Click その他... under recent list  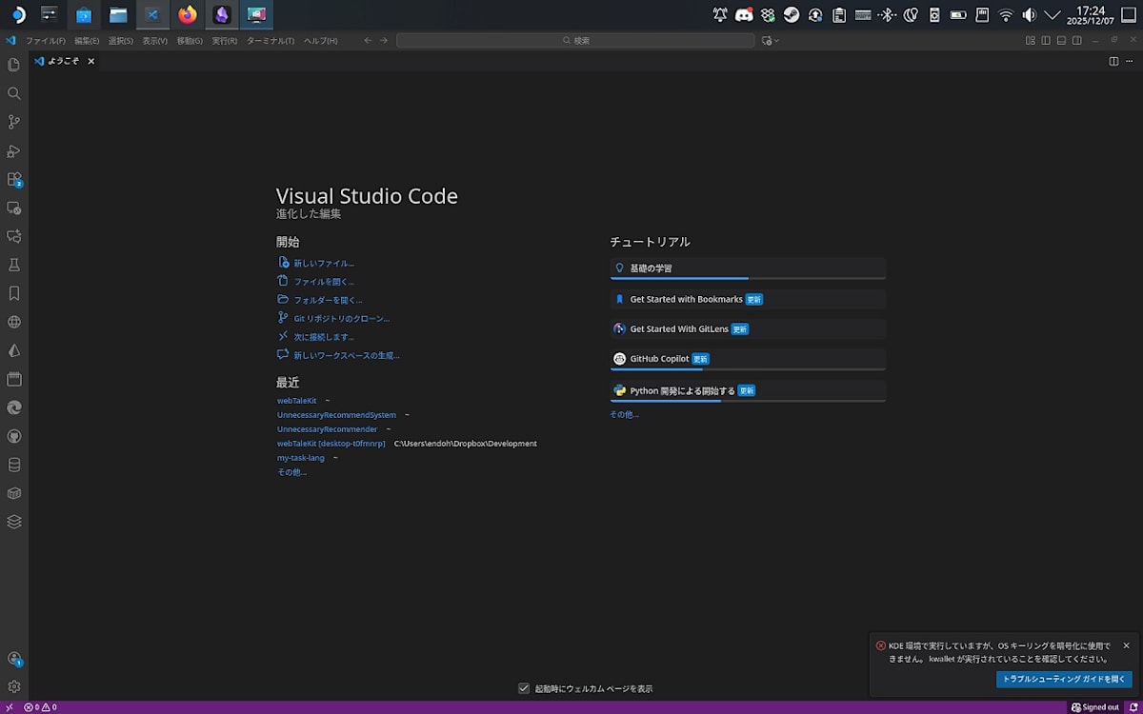coord(291,472)
